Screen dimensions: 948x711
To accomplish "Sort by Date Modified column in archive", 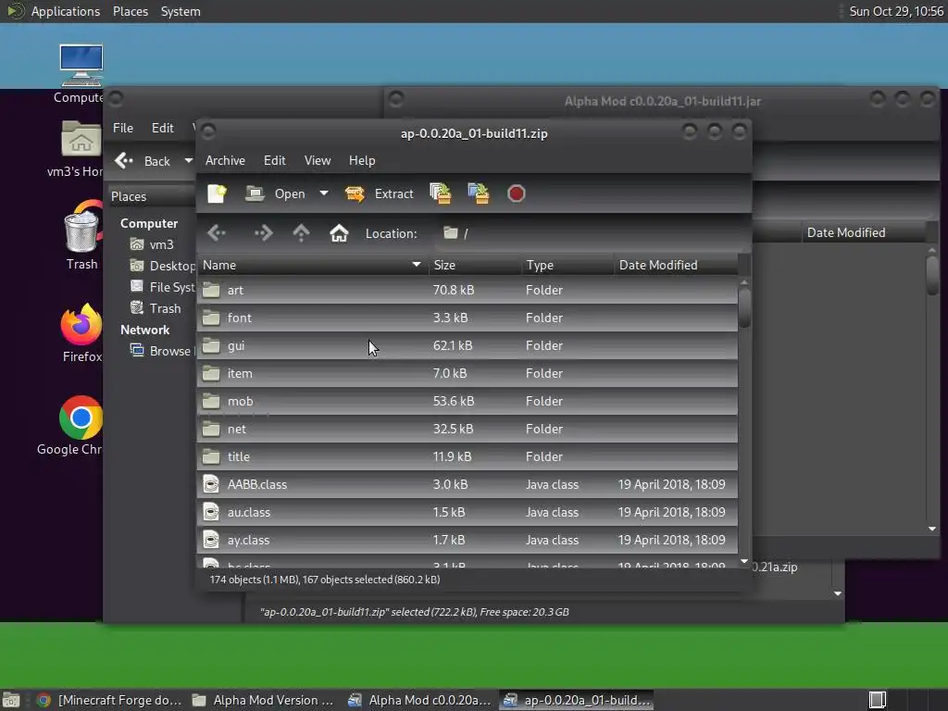I will pos(676,265).
